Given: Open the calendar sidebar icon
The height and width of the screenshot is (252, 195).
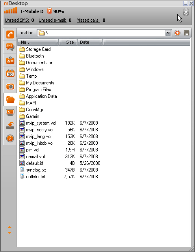Looking at the screenshot, I should point(10,73).
